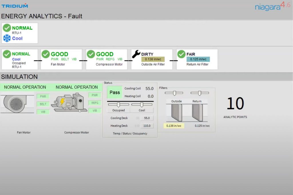Click the TRIDIUM logo in the header

[14, 5]
